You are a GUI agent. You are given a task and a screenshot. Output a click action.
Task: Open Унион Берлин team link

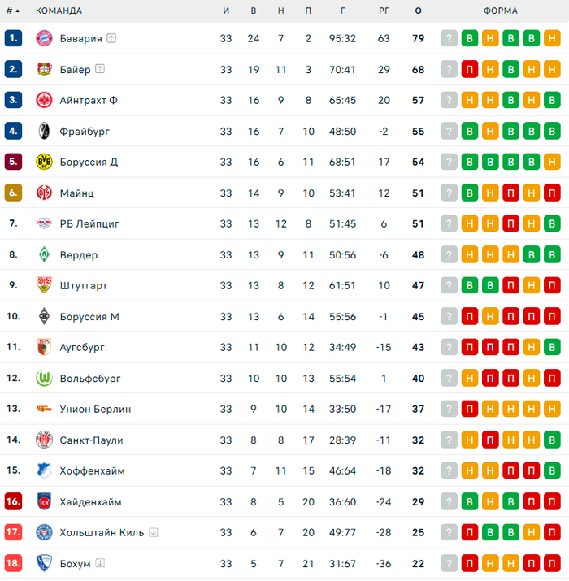coord(95,409)
